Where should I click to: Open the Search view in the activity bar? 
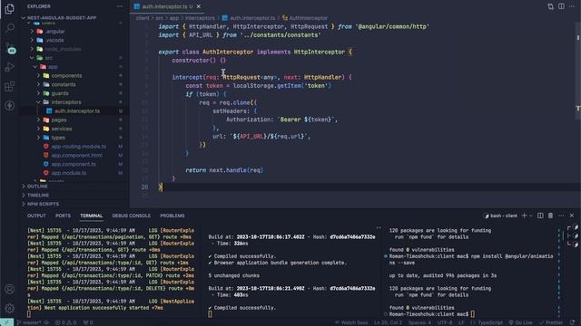click(x=10, y=28)
